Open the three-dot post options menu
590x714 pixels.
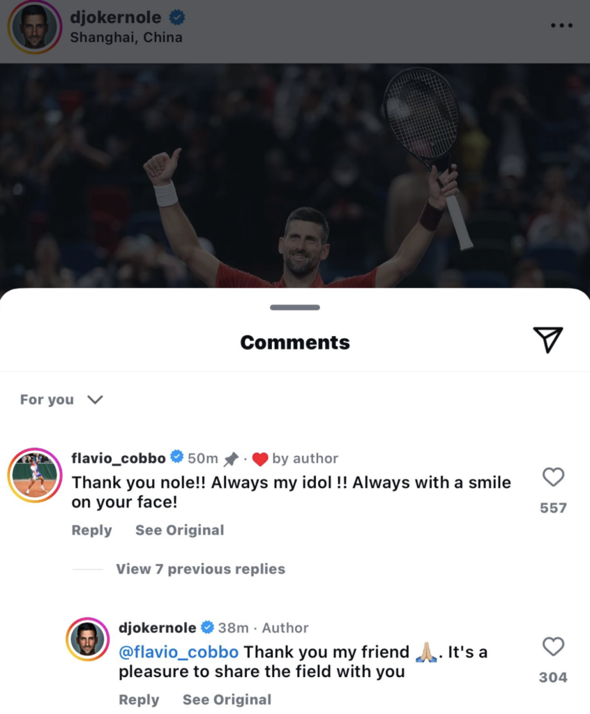coord(561,25)
